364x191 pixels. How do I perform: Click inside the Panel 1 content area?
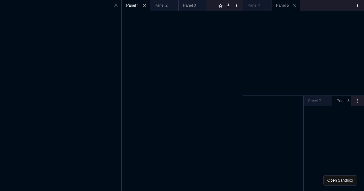pos(182,100)
